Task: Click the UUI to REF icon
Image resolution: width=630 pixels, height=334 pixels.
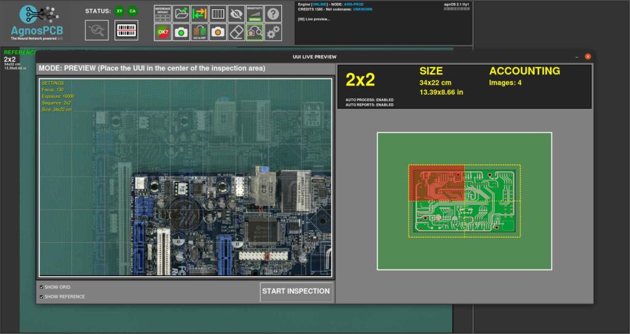Action: coord(199,32)
